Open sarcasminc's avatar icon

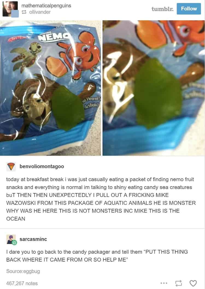tap(11, 239)
